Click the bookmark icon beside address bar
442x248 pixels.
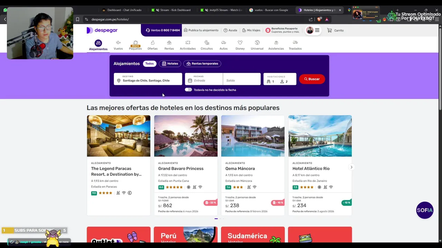pyautogui.click(x=78, y=19)
